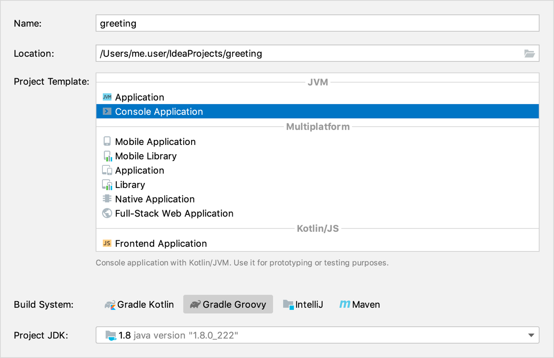Click the Console Application template icon
This screenshot has height=358, width=554.
pyautogui.click(x=107, y=111)
